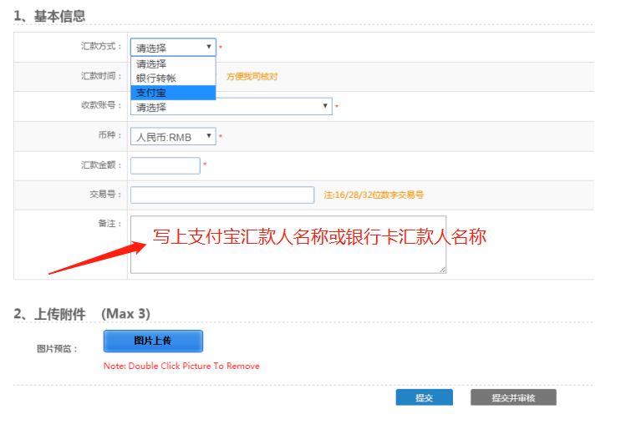Click the 提交 button
Screen dimensions: 631x440
(x=424, y=398)
